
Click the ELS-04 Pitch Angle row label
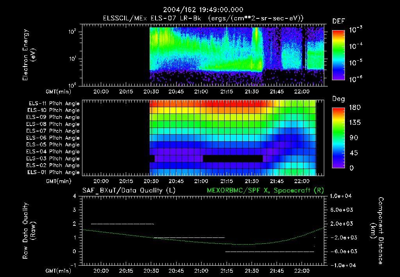pyautogui.click(x=53, y=151)
